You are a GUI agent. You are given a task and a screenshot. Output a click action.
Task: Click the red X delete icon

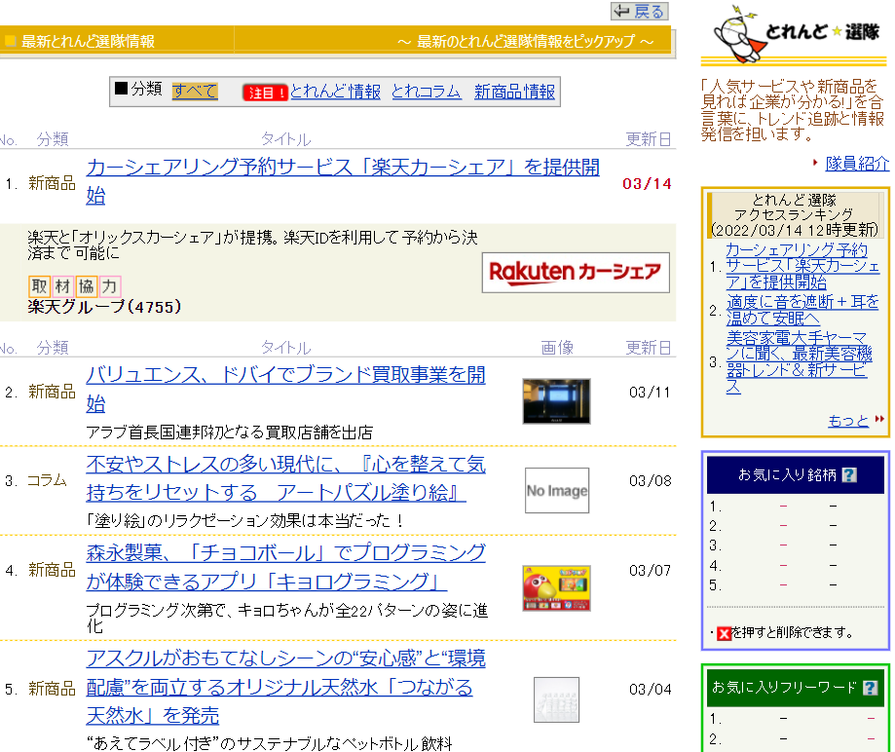click(x=724, y=633)
